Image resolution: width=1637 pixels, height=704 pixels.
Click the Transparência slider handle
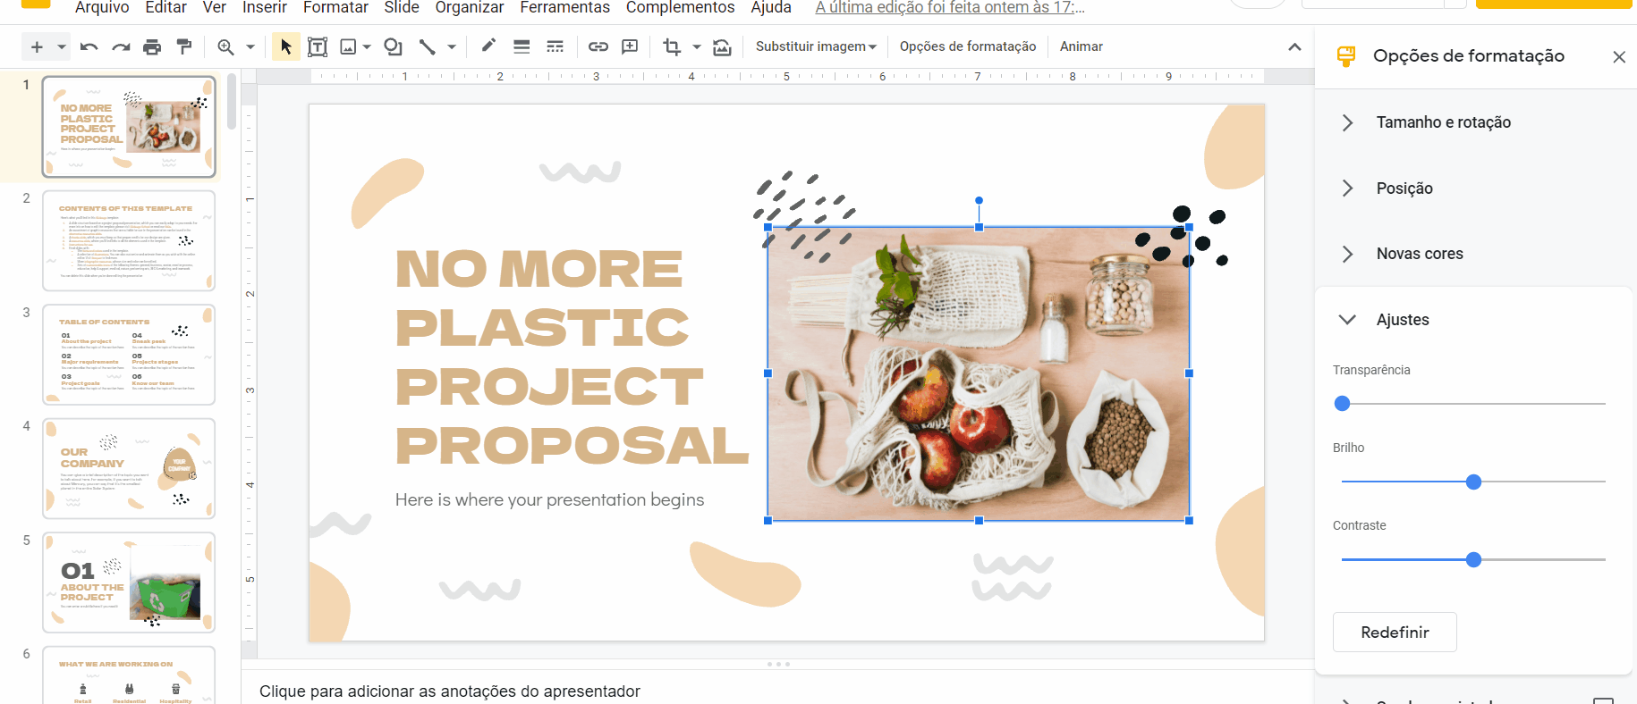[1342, 404]
